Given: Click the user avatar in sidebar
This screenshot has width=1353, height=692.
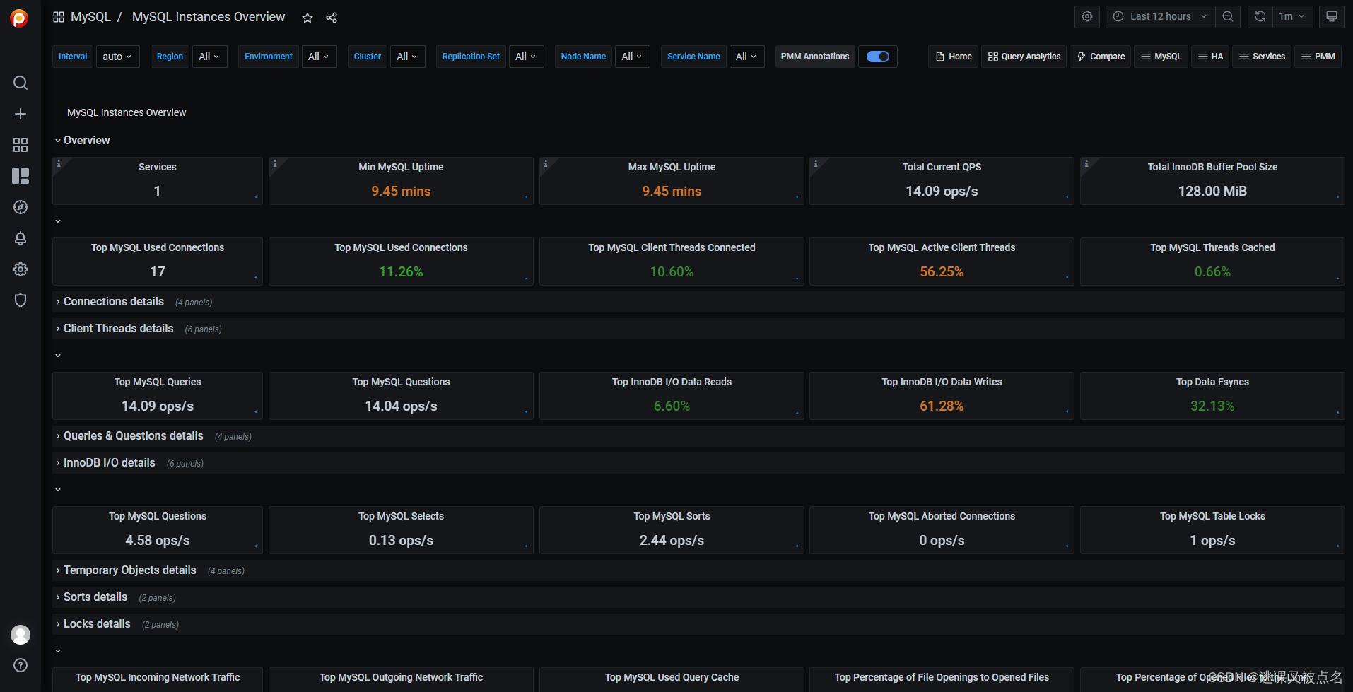Looking at the screenshot, I should 20,635.
